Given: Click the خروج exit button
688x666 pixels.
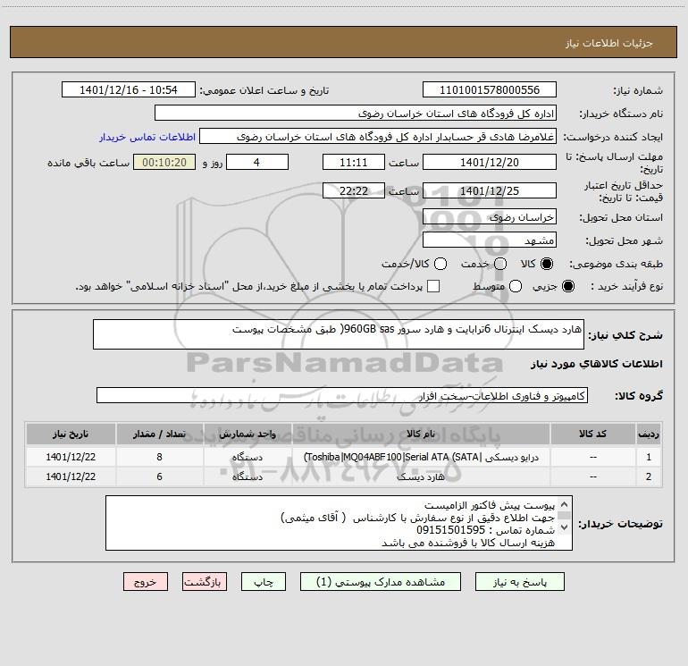Looking at the screenshot, I should (146, 582).
